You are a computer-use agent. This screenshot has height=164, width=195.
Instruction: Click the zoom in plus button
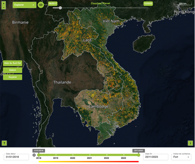[3, 3]
